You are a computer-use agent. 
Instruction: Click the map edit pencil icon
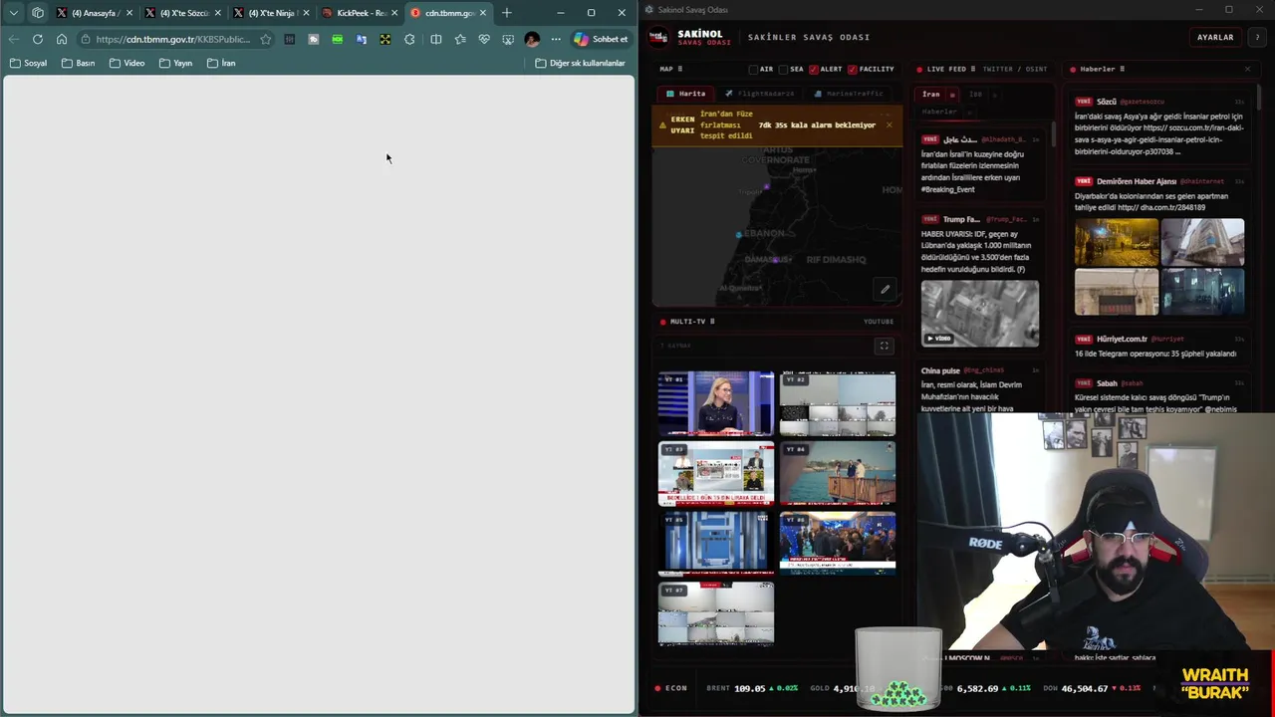coord(885,290)
